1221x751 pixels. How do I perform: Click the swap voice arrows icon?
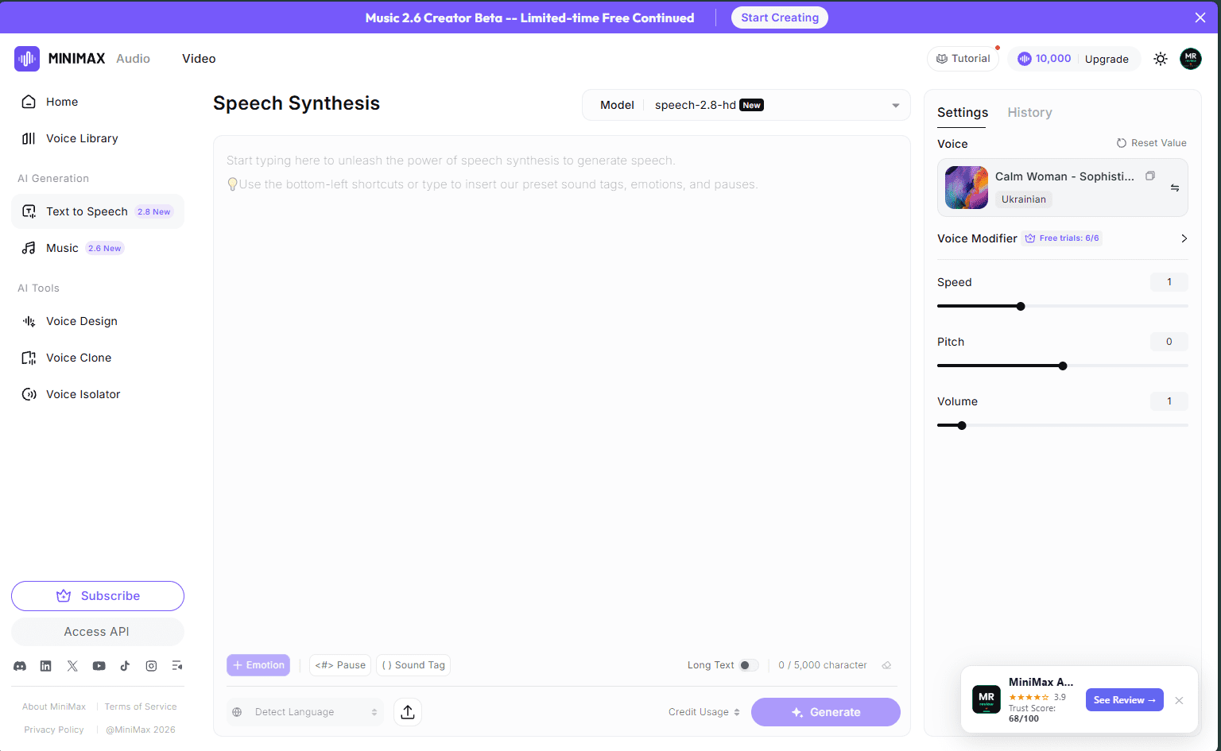[1175, 188]
